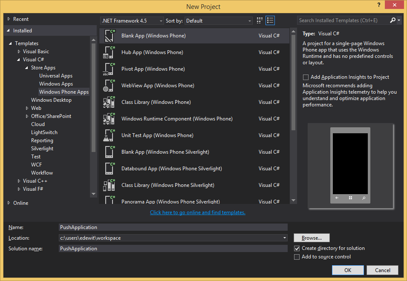Select Windows Desktop category
Viewport: 407px width, 281px height.
51,100
